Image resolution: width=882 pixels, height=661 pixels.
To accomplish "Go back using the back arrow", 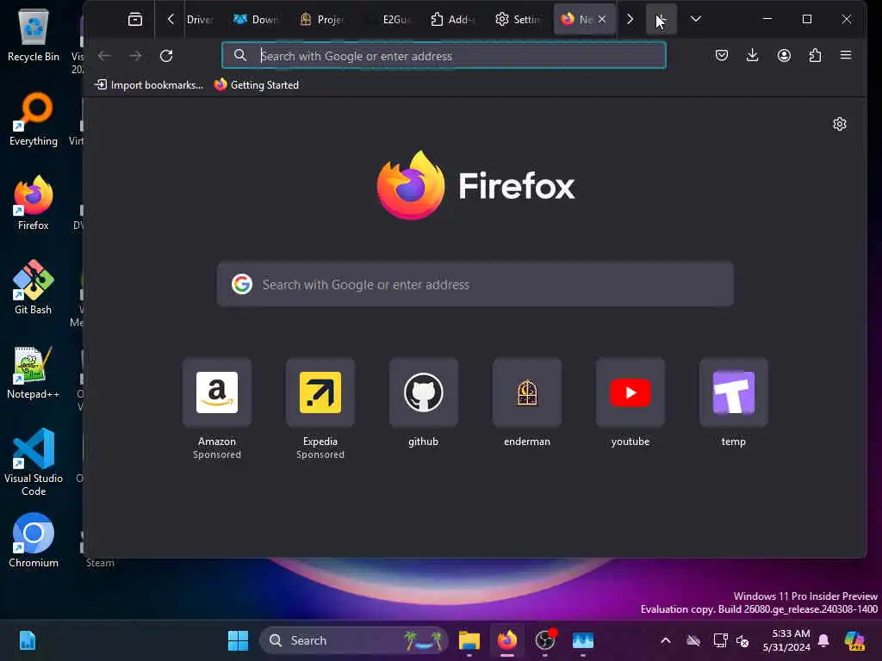I will pos(104,56).
